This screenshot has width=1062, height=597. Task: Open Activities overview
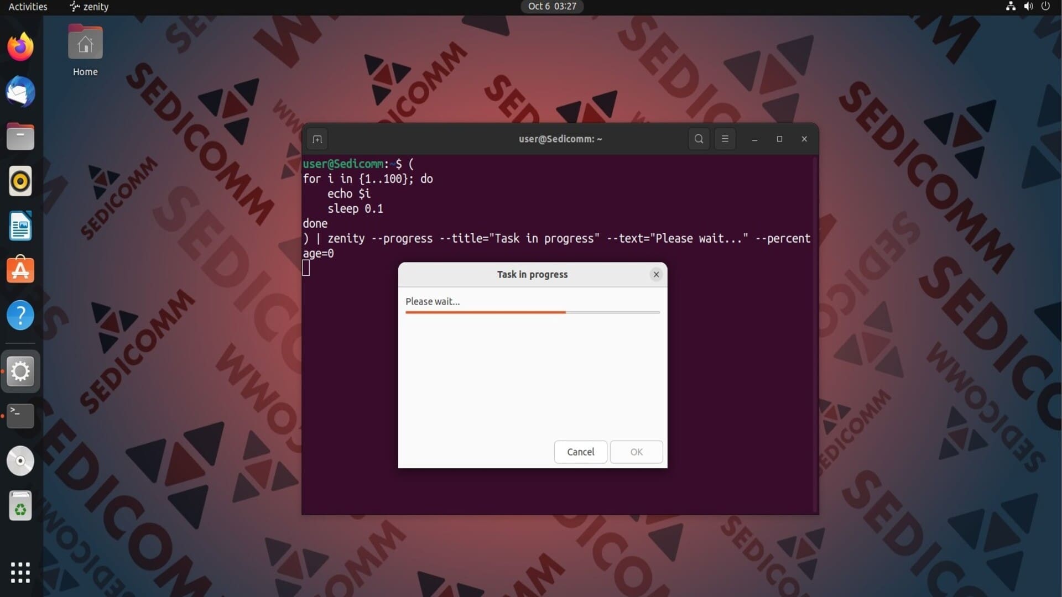pos(28,7)
